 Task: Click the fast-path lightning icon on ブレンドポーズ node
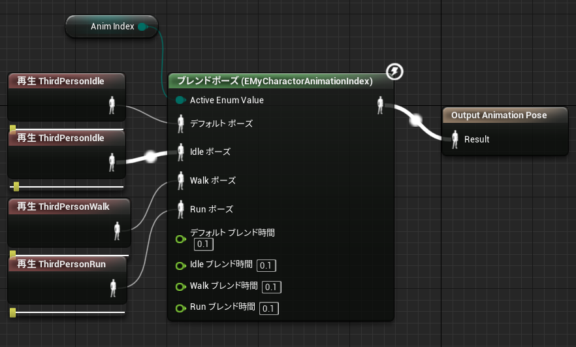click(394, 71)
